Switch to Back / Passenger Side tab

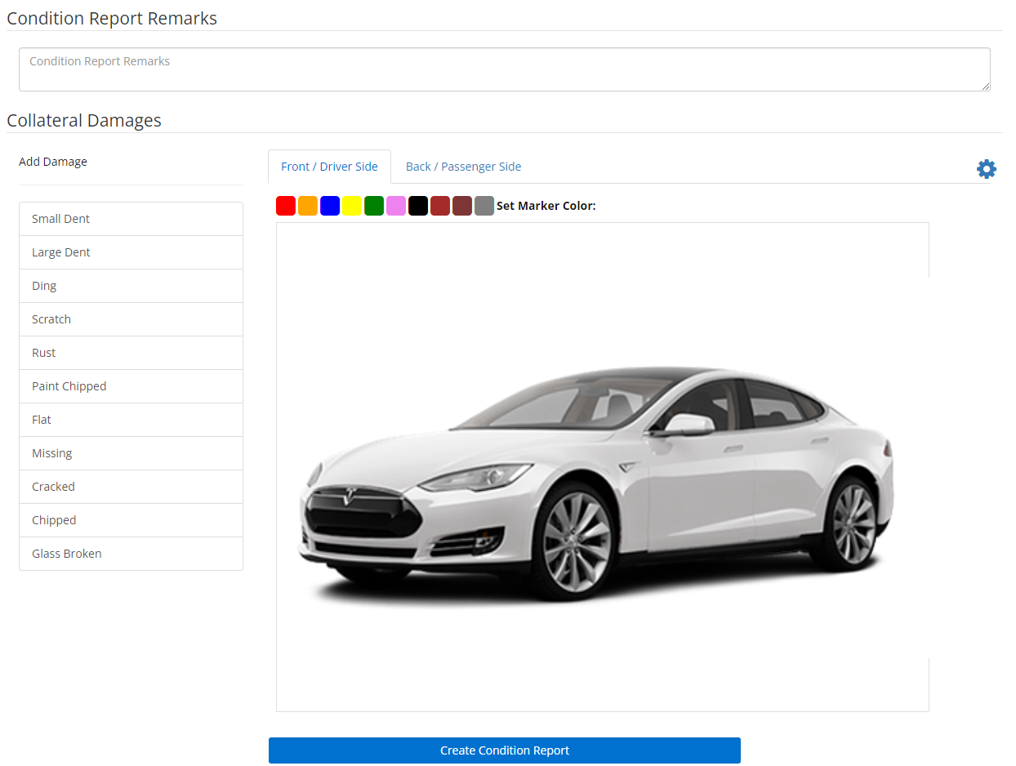[463, 167]
